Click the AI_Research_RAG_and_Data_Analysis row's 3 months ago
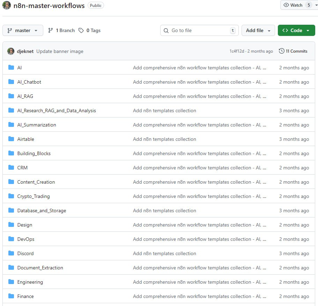 click(x=294, y=110)
